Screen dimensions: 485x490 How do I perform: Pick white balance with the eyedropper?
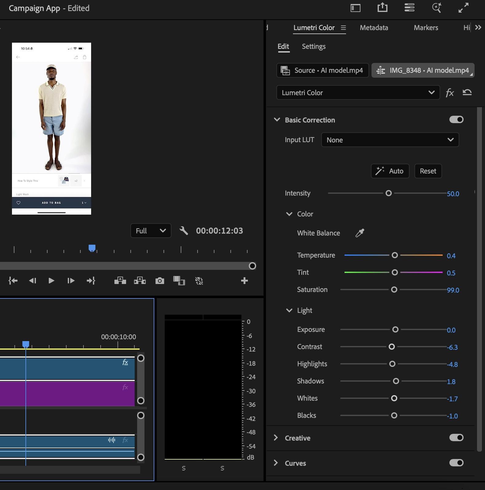click(360, 233)
